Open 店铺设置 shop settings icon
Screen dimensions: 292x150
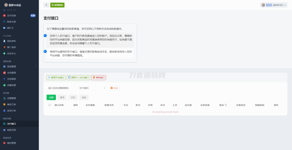click(4, 85)
